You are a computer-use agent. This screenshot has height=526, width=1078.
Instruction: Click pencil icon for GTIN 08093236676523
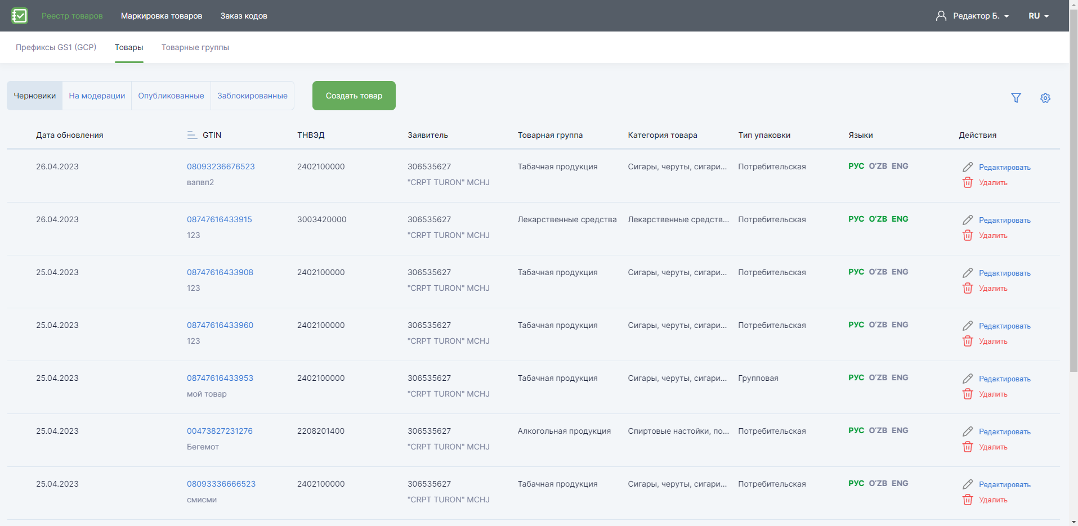[968, 167]
